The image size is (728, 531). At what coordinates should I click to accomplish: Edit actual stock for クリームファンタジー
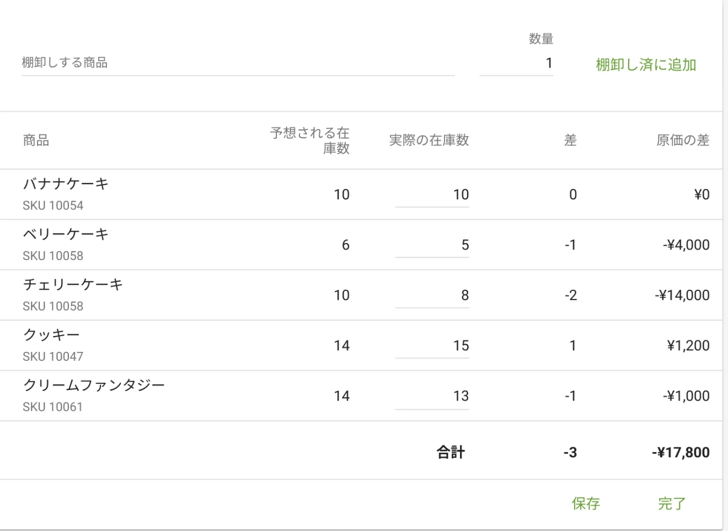(x=432, y=396)
